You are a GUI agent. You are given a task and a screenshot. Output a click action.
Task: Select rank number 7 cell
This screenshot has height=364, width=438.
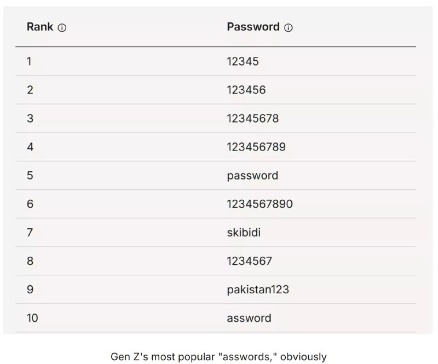click(x=30, y=233)
